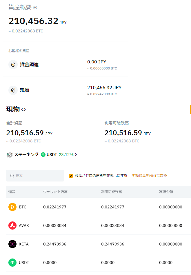Expand staking details via chevron after 28.12%

tap(76, 155)
